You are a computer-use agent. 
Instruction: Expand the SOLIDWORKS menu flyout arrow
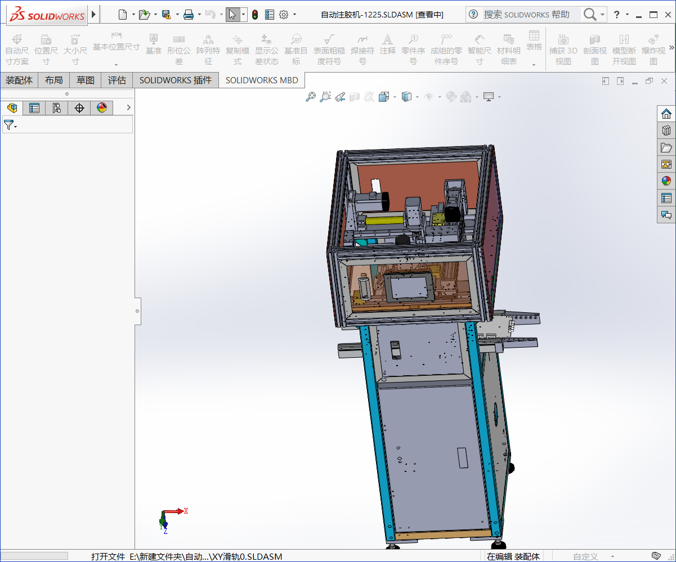point(93,15)
